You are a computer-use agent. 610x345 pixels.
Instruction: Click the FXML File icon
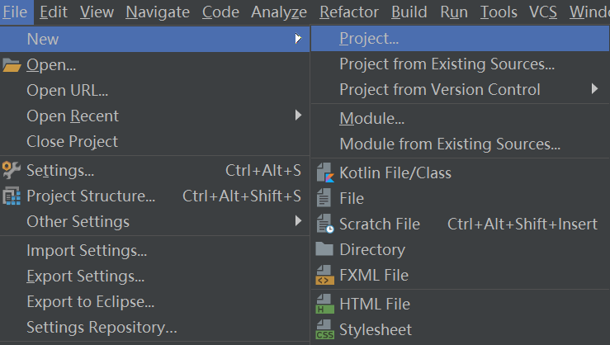325,276
